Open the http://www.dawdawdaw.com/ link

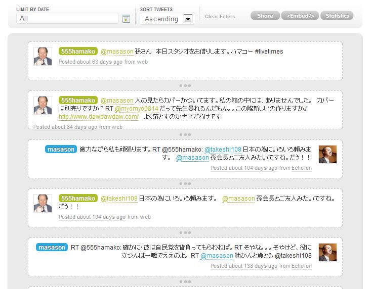pyautogui.click(x=99, y=117)
